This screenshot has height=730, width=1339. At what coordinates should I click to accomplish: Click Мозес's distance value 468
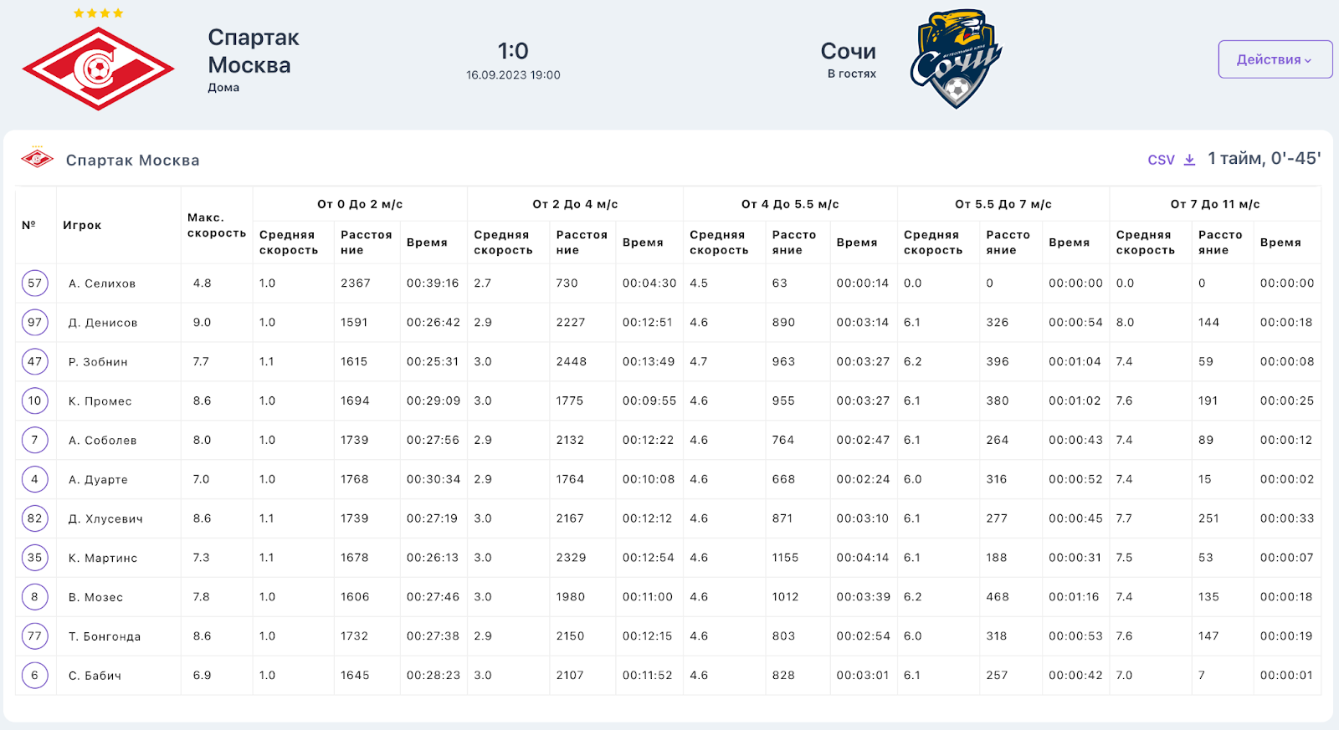click(998, 597)
